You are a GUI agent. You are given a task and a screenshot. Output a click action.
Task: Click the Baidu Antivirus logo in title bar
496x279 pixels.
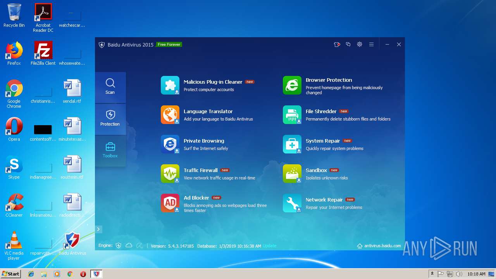point(102,45)
